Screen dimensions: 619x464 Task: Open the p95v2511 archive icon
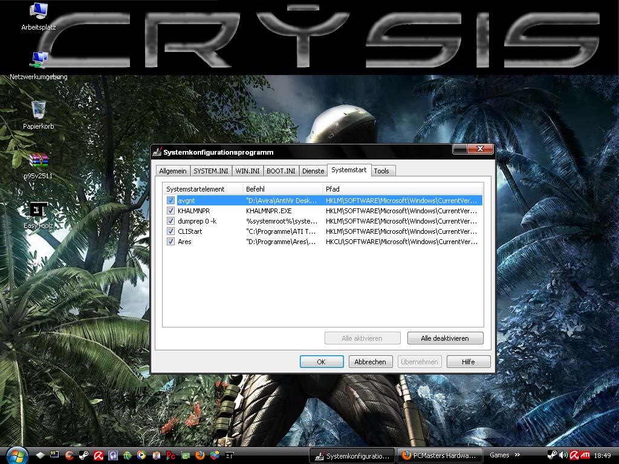point(39,161)
